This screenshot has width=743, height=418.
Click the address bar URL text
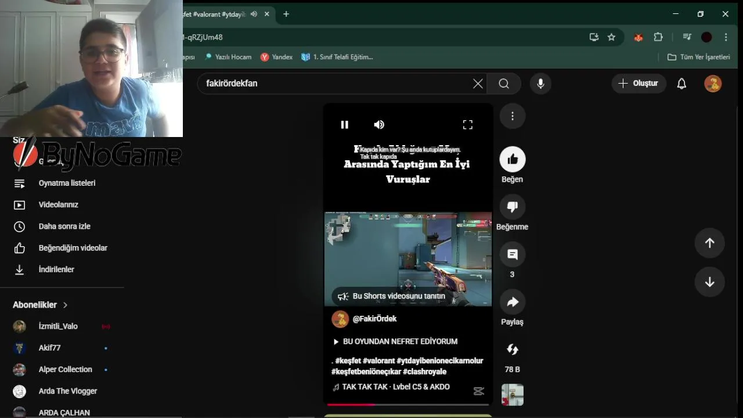point(203,37)
